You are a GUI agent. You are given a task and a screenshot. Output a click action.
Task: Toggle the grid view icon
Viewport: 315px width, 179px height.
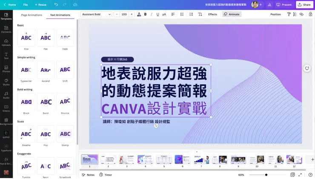(x=292, y=175)
